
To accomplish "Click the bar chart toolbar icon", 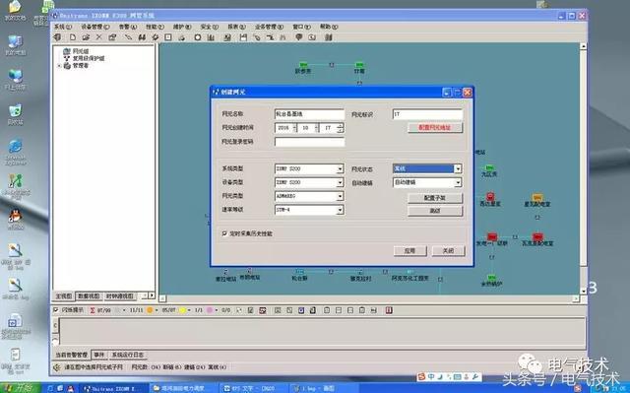I will click(211, 37).
